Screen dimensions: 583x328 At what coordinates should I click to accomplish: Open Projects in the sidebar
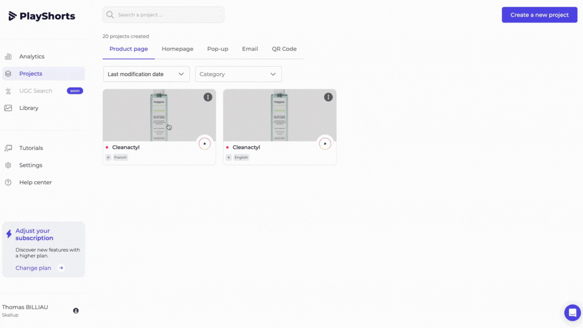44,73
